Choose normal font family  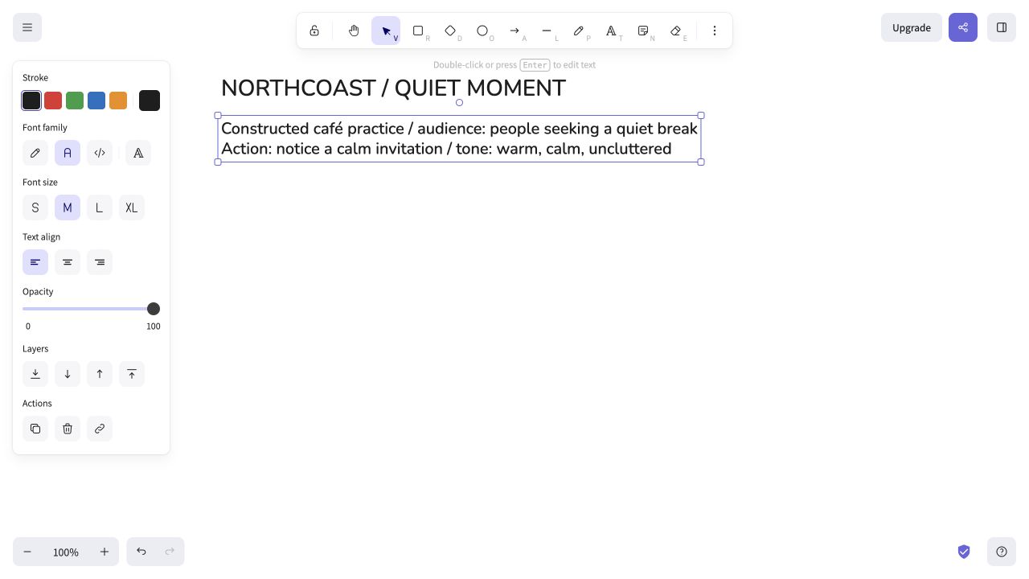pos(68,153)
